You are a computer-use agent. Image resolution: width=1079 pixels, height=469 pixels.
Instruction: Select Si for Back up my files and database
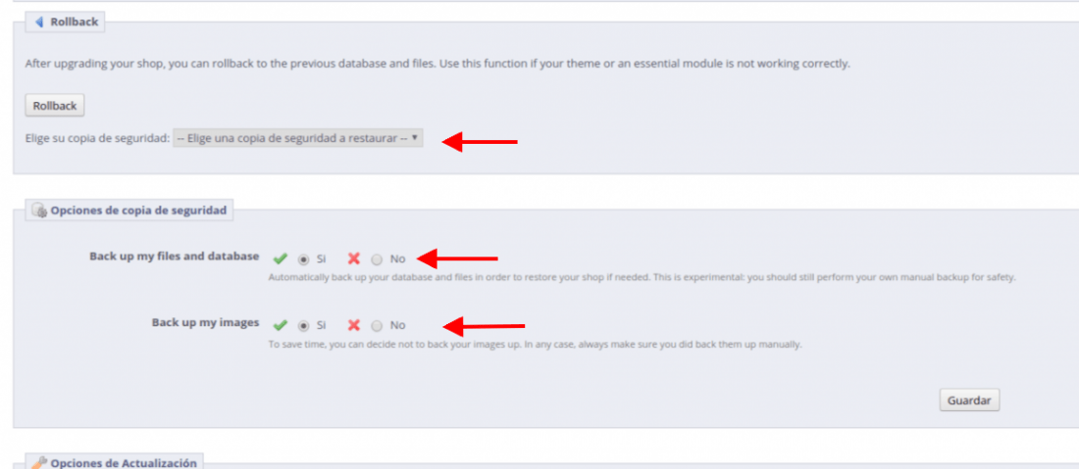pyautogui.click(x=303, y=259)
